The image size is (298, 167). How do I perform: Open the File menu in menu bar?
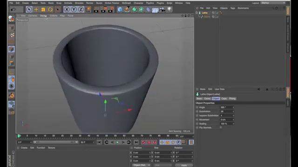[x=11, y=3]
